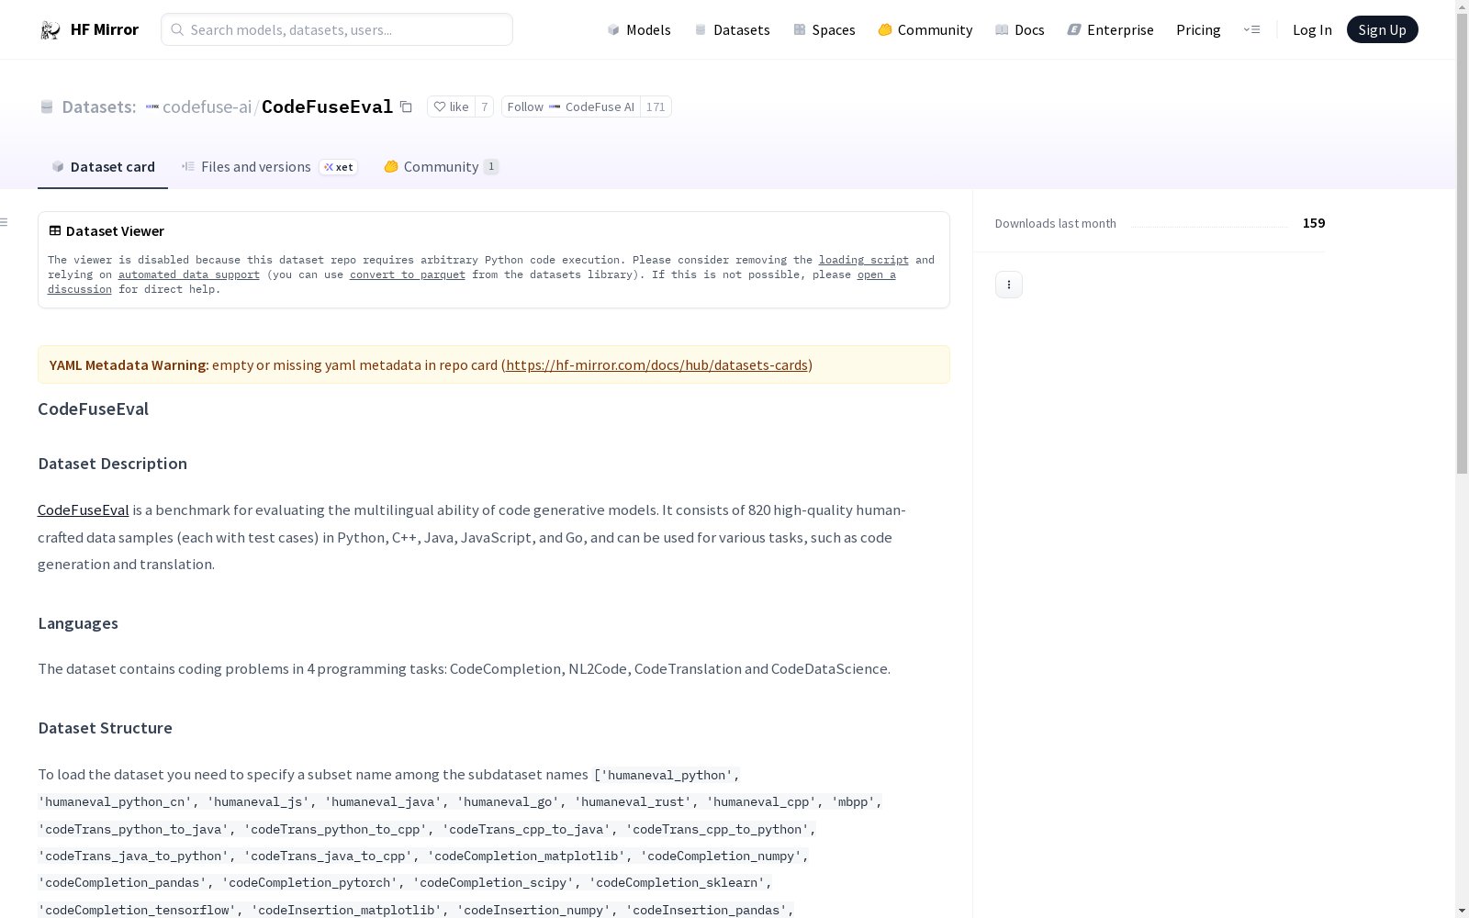Navigate to the Enterprise page
Screen dimensions: 1469x918
(1110, 29)
